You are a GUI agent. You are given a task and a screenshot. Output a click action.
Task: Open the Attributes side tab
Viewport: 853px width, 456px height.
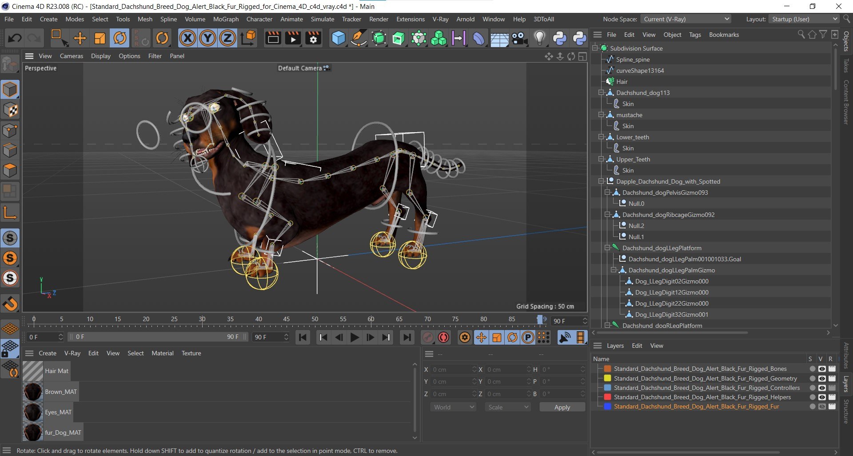pos(846,355)
